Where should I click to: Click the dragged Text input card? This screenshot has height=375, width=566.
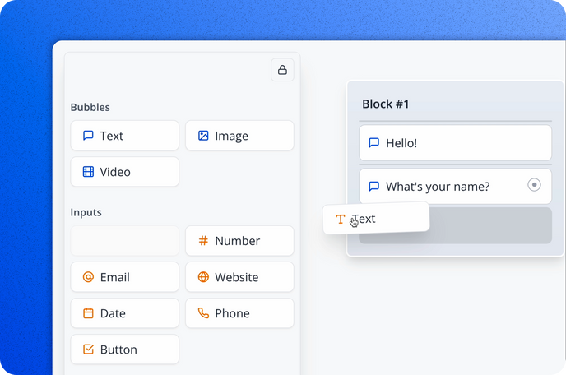[x=376, y=219]
